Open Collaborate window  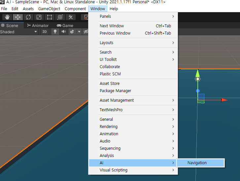(x=133, y=67)
